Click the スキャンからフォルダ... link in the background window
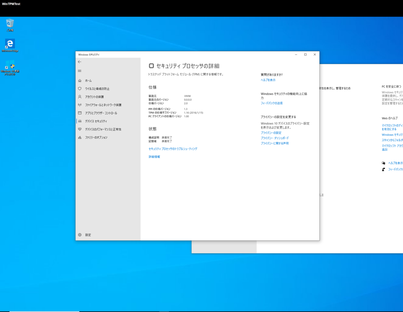The height and width of the screenshot is (312, 403). tap(392, 140)
